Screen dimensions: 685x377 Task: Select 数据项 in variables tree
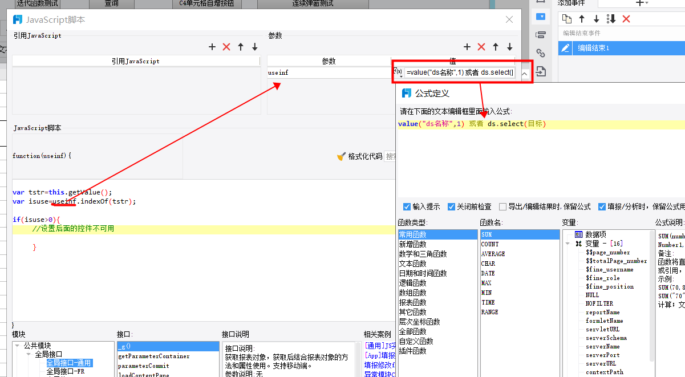pos(595,234)
